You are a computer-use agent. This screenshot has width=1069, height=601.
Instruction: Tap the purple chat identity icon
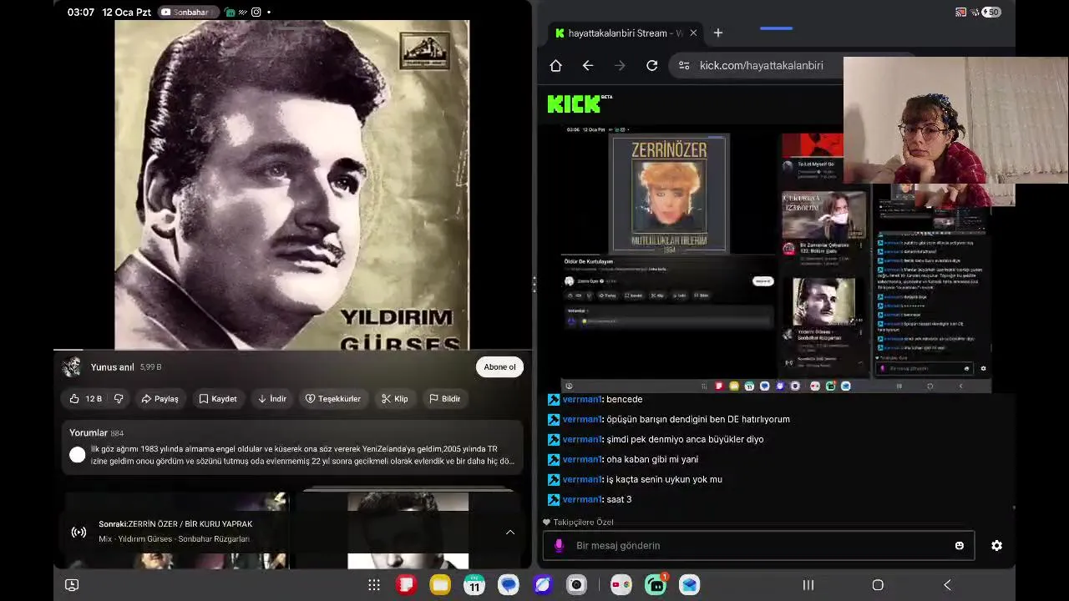click(560, 546)
